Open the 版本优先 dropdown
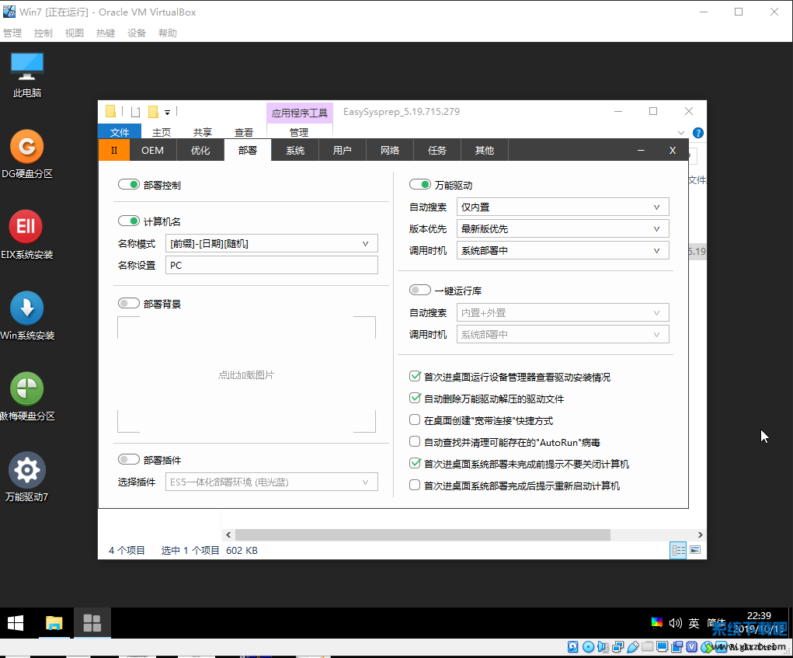Image resolution: width=793 pixels, height=658 pixels. [x=563, y=229]
